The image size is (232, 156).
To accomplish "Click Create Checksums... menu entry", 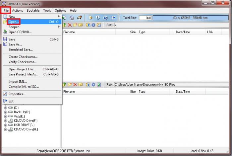I will click(x=23, y=57).
